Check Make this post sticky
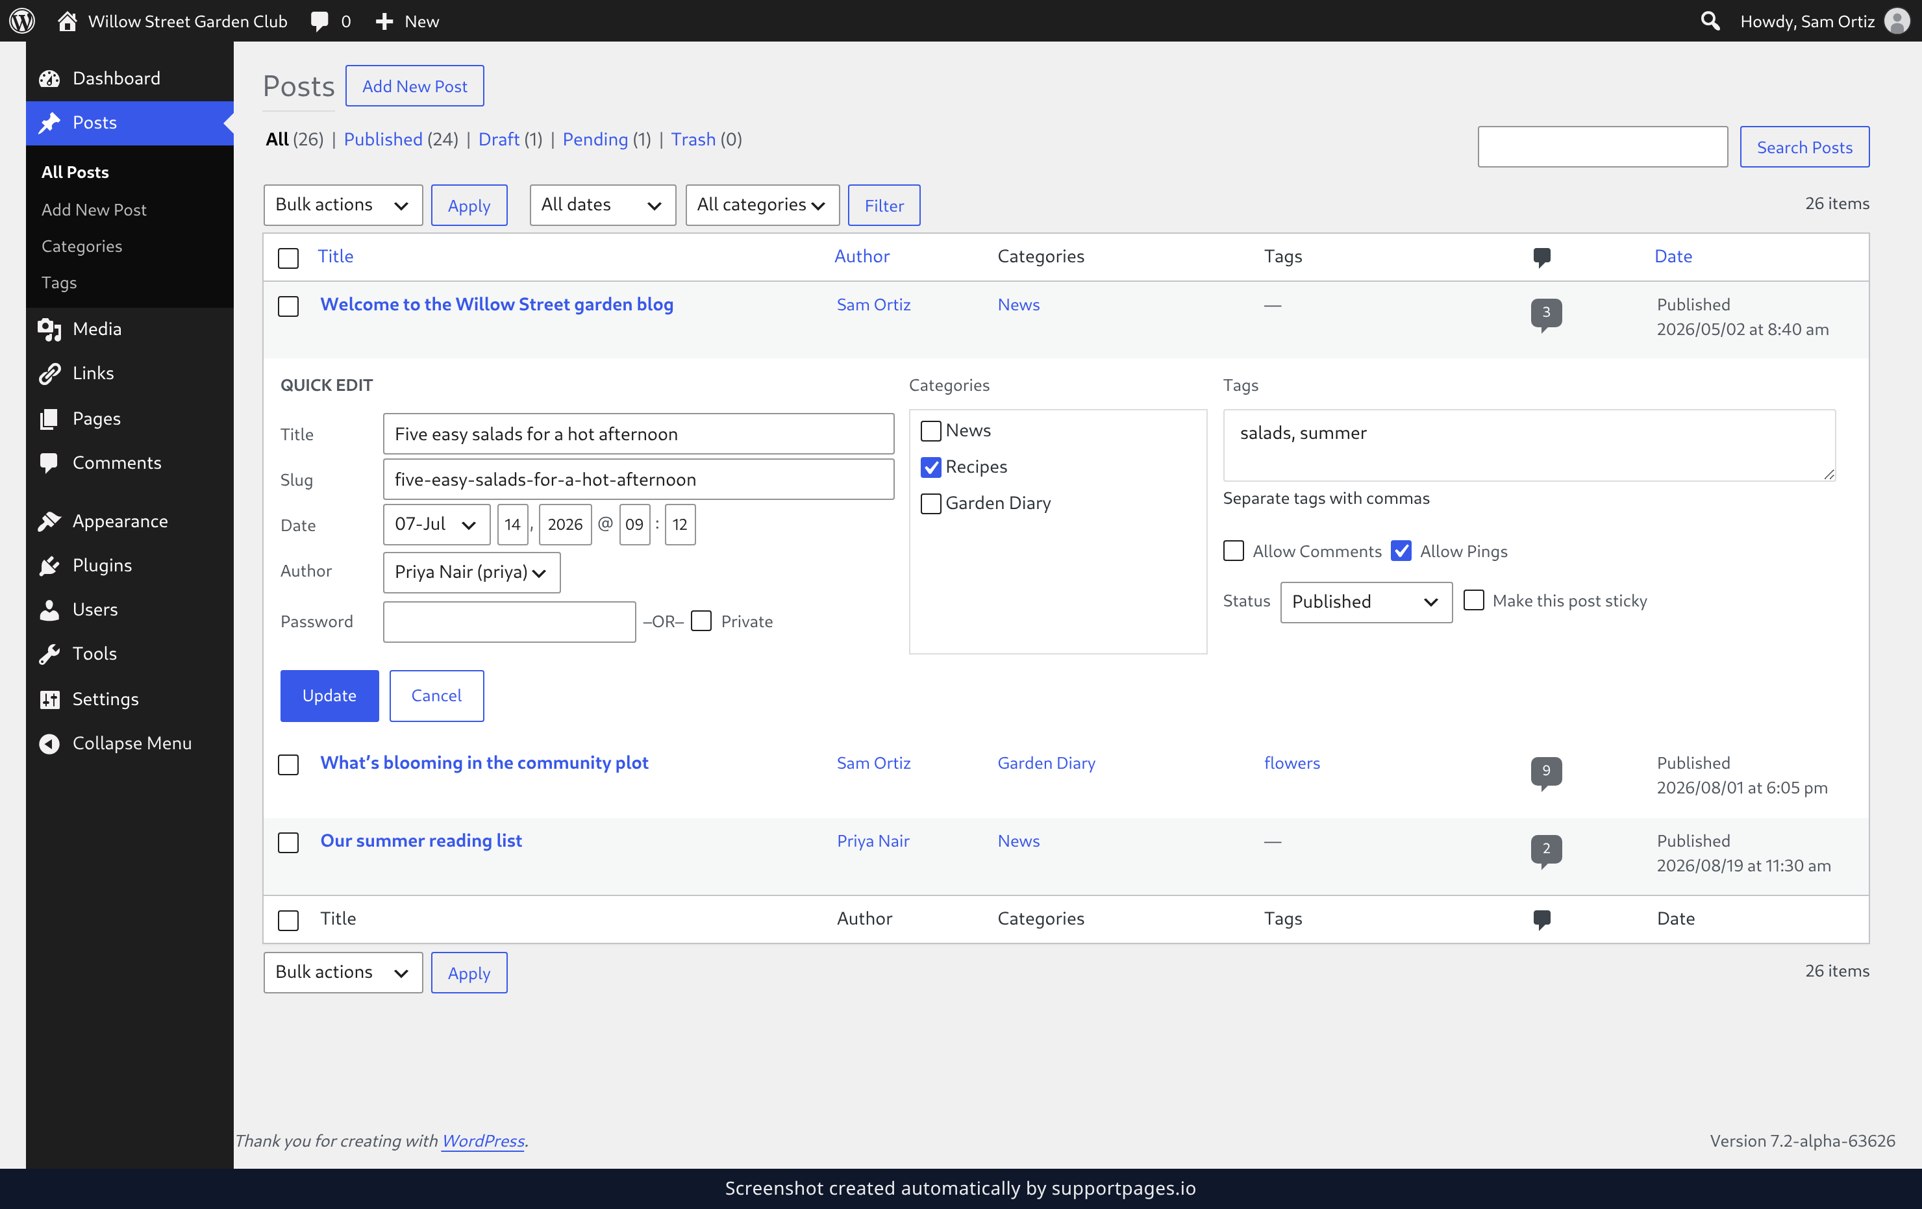This screenshot has width=1922, height=1209. (x=1473, y=600)
